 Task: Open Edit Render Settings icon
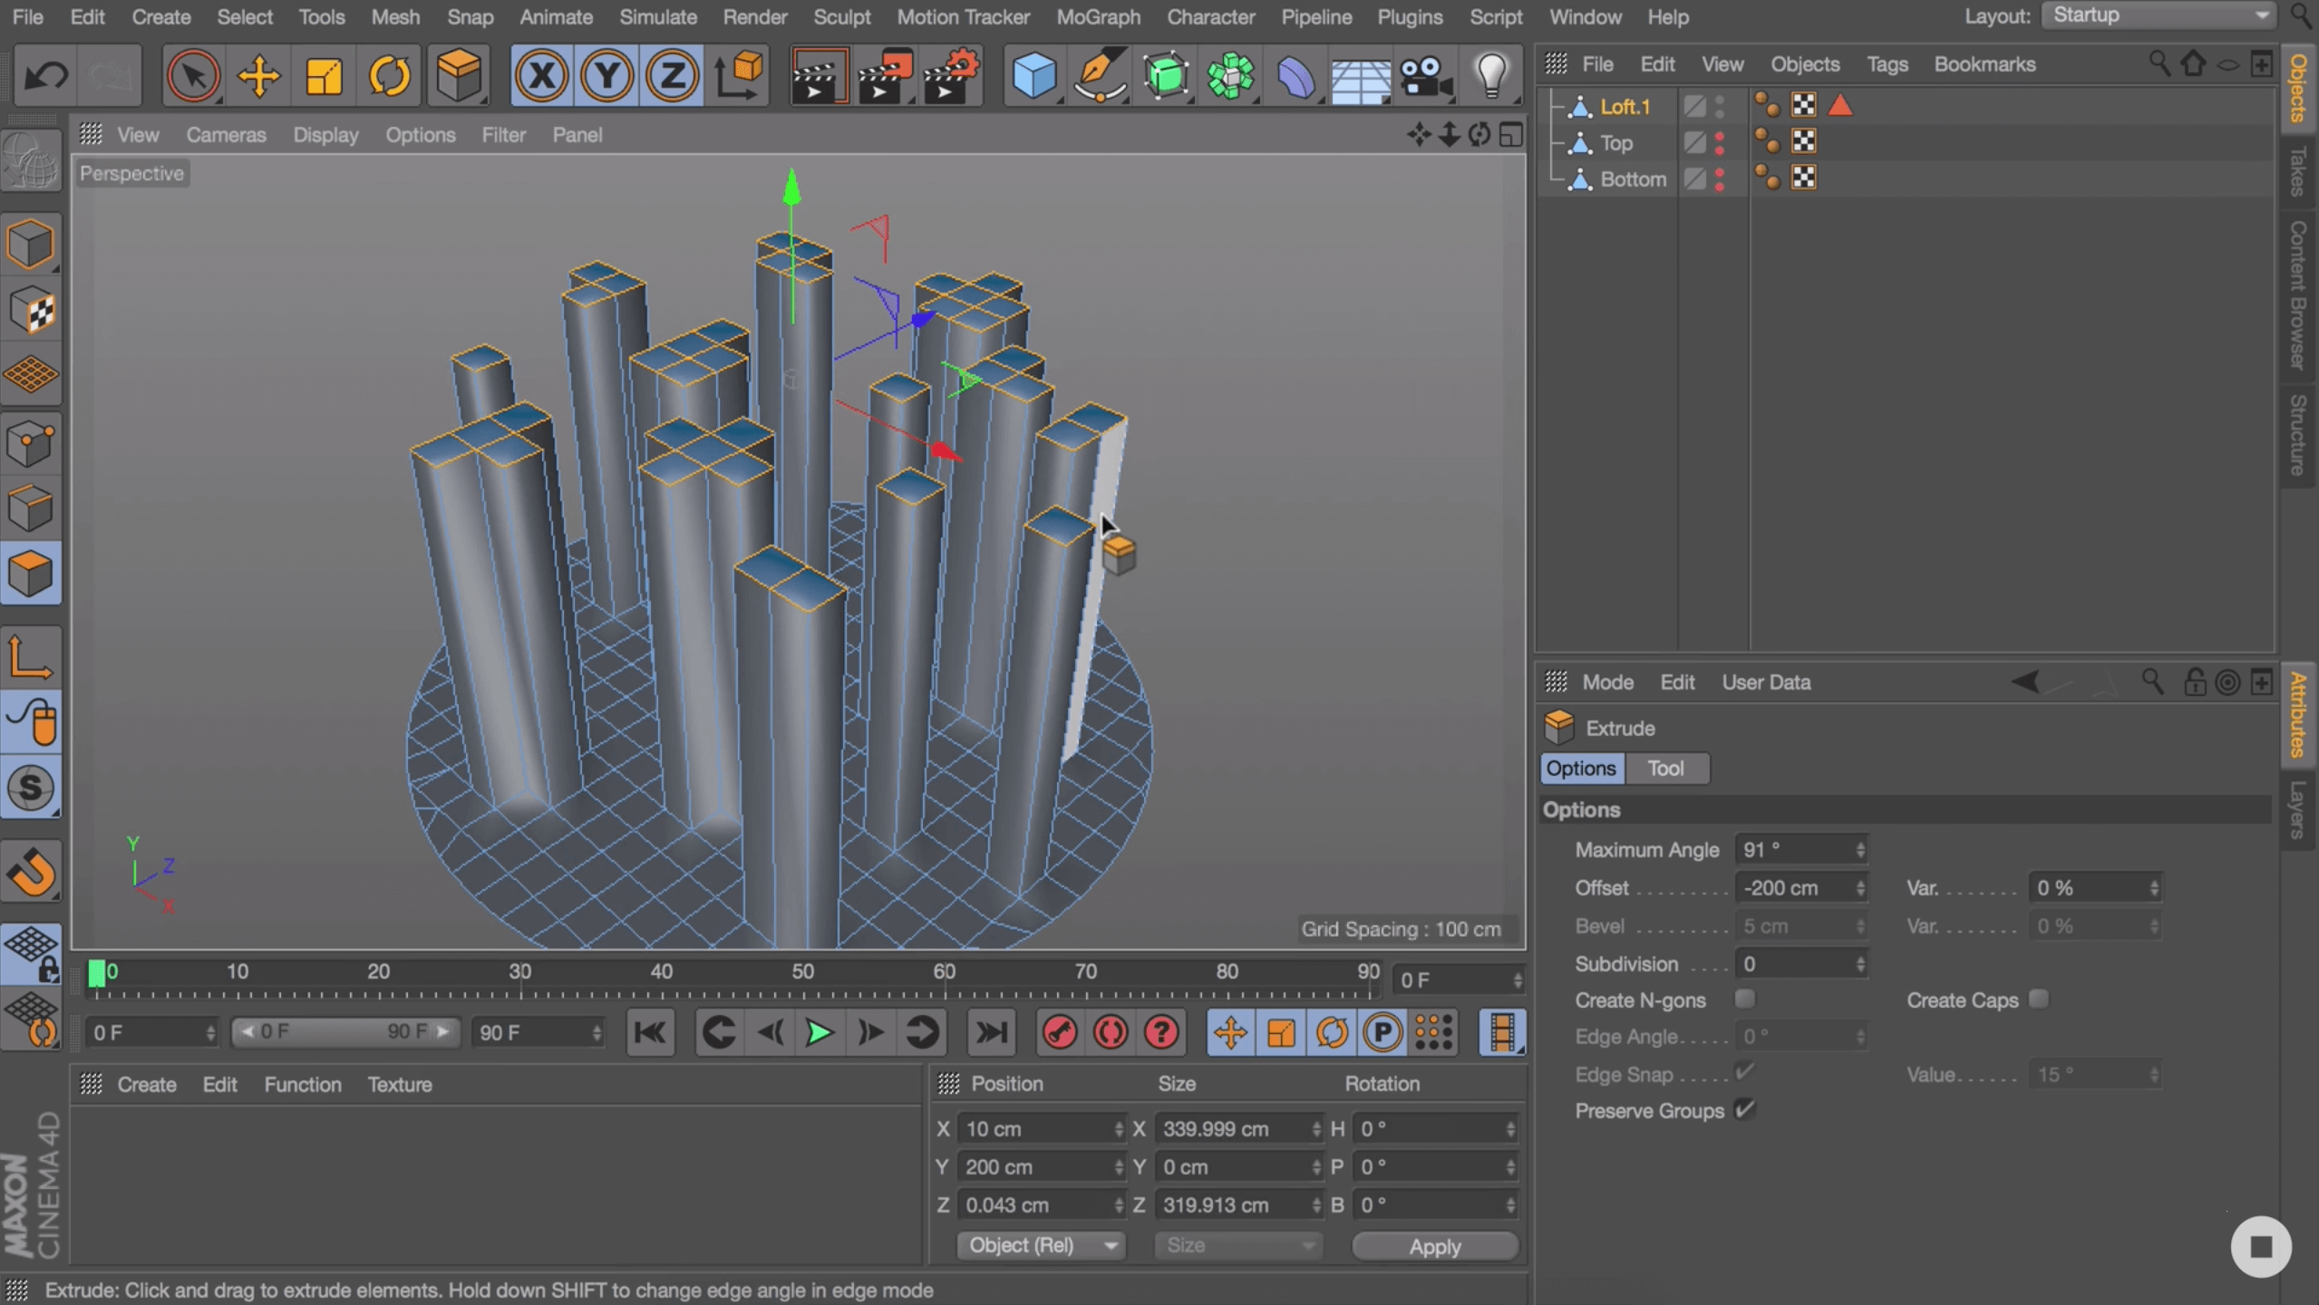951,75
